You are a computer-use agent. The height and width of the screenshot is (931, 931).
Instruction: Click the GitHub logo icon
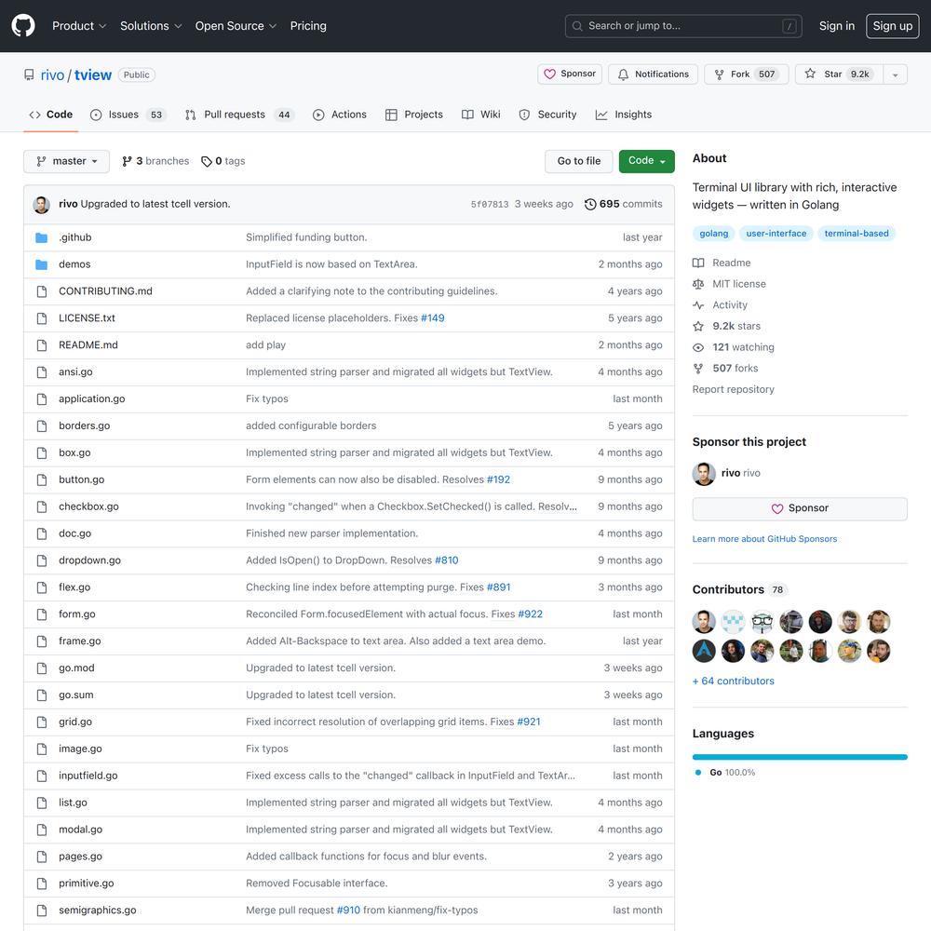(x=23, y=25)
